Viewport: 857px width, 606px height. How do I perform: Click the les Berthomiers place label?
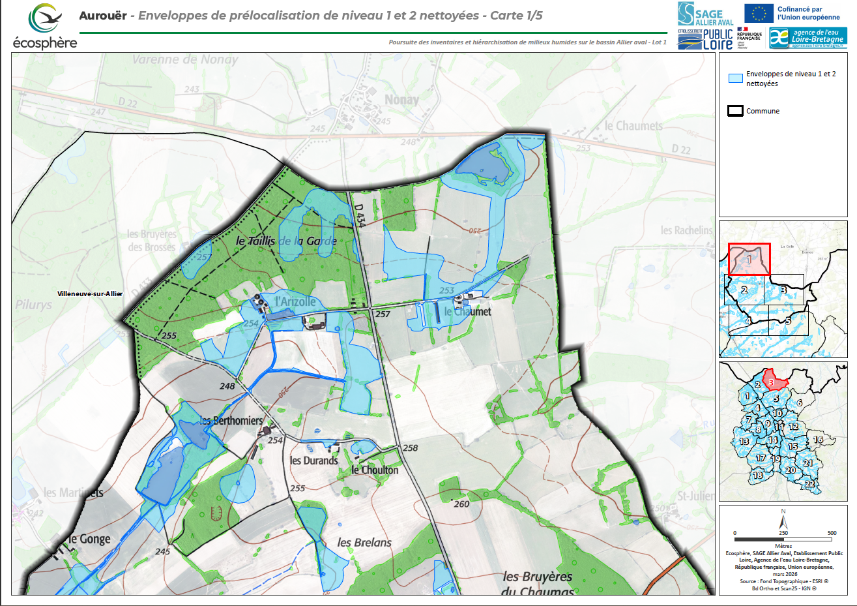(231, 421)
